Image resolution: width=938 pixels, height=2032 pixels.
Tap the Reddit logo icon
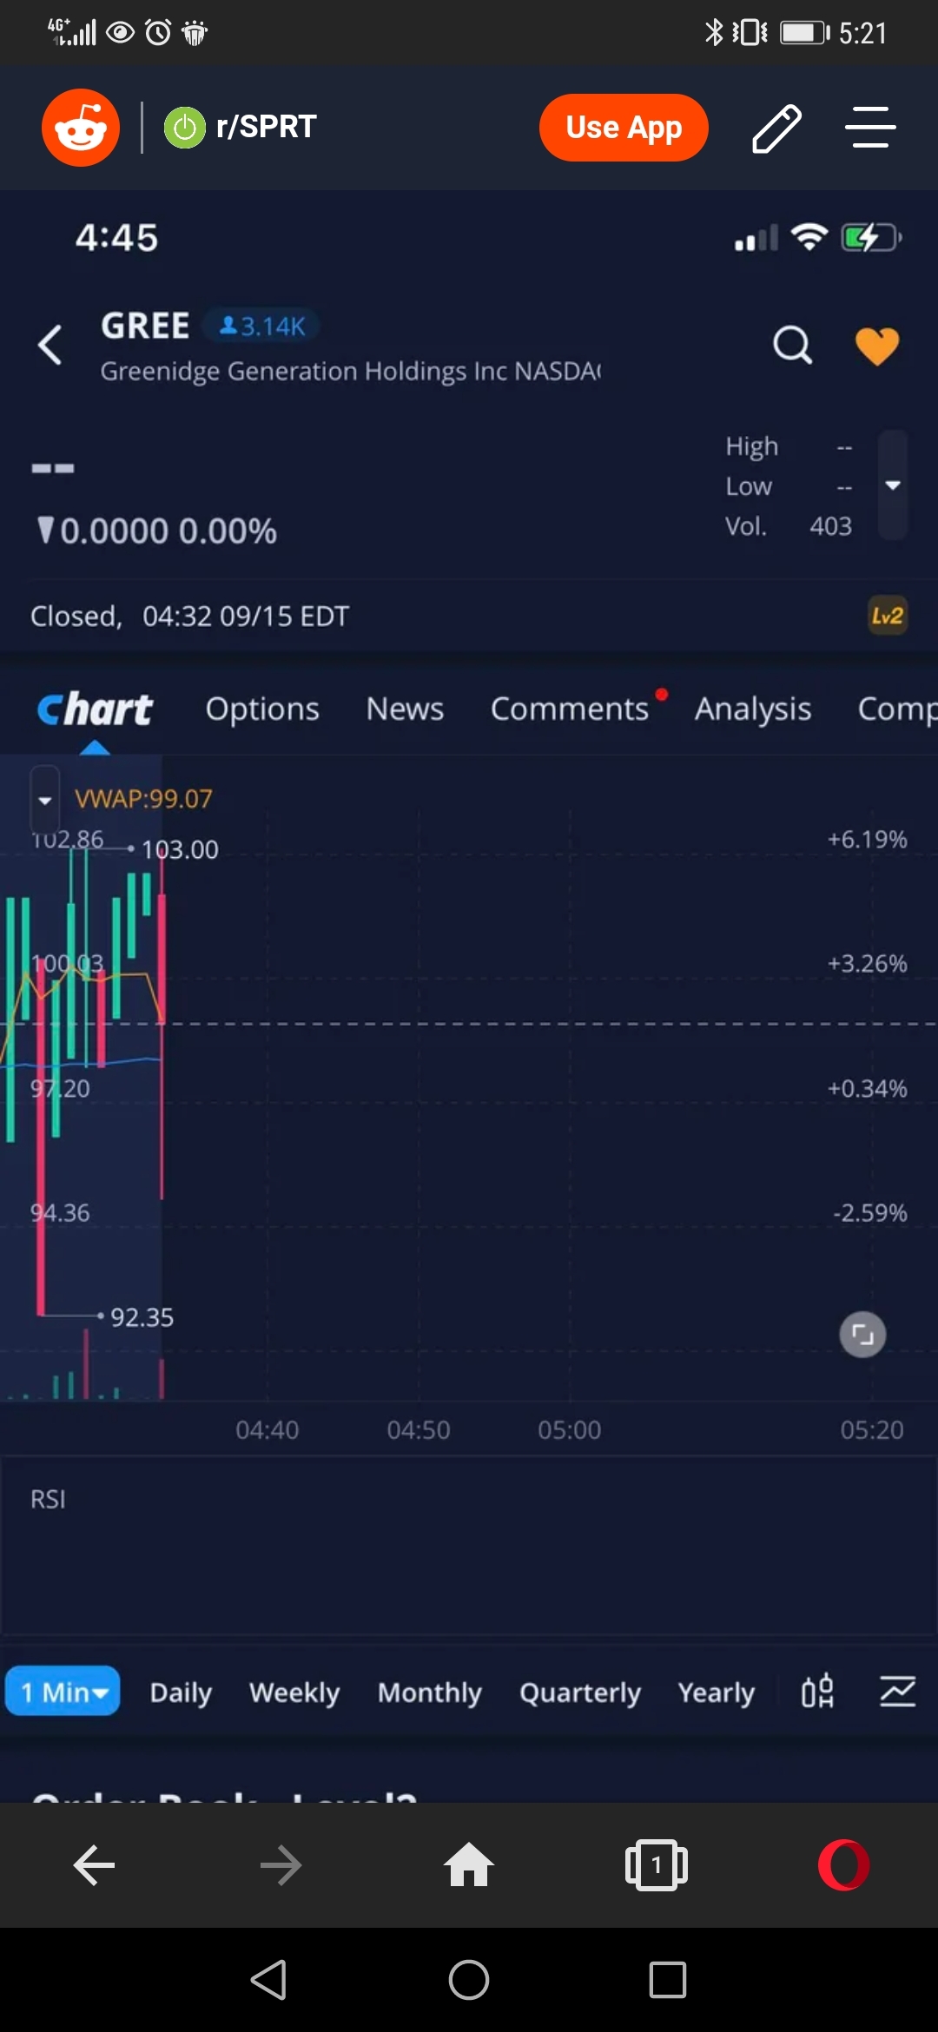(x=81, y=128)
